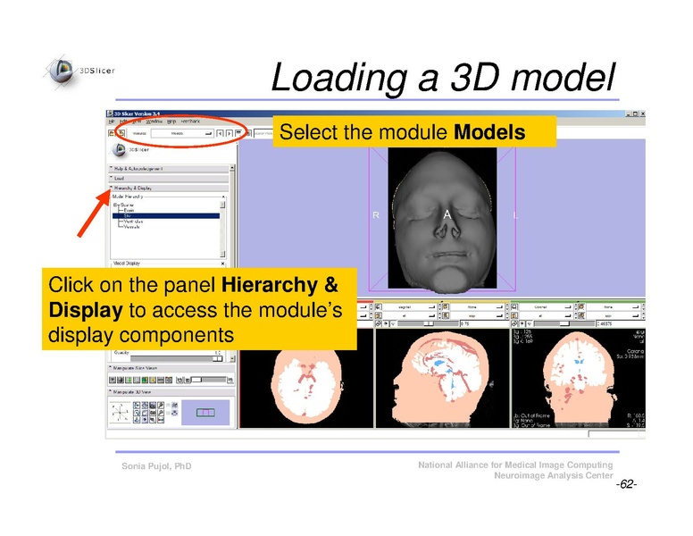Click the icon left of the Sagittal dropdown
The image size is (693, 536).
coord(379,307)
